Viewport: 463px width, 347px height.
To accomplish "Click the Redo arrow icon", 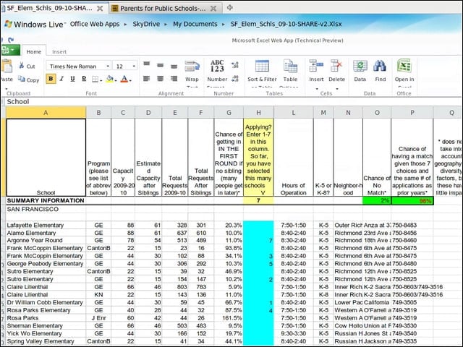I will click(11, 40).
